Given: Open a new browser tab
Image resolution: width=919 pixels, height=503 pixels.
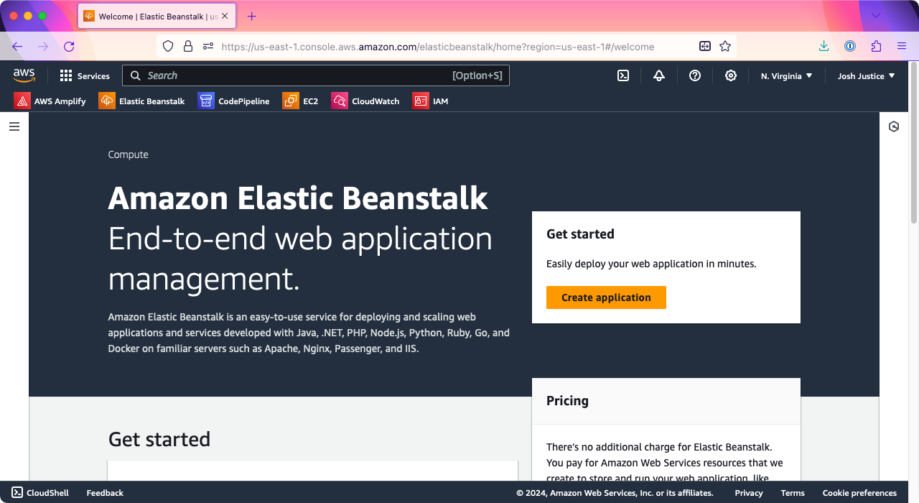Looking at the screenshot, I should [251, 16].
